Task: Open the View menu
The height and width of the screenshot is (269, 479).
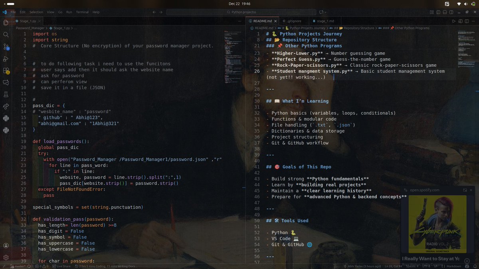Action: pos(51,12)
